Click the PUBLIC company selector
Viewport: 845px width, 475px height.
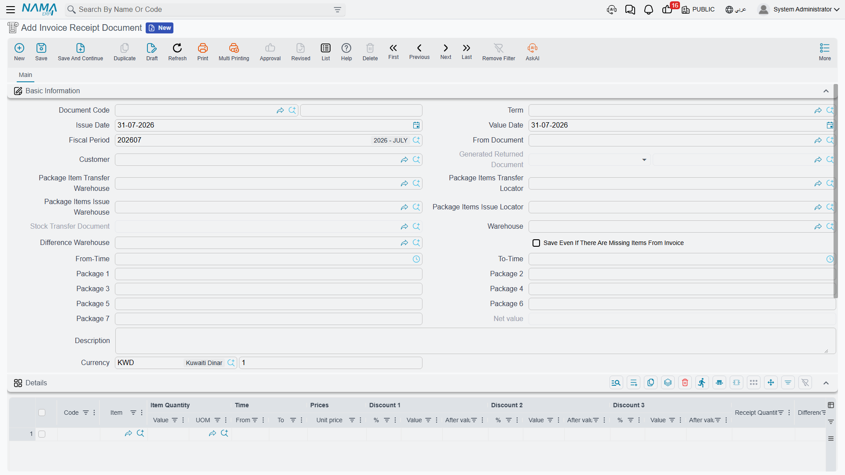pyautogui.click(x=698, y=10)
